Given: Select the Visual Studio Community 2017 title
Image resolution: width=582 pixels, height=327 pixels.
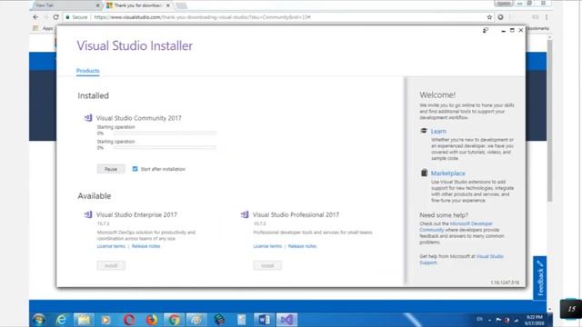Looking at the screenshot, I should [139, 118].
